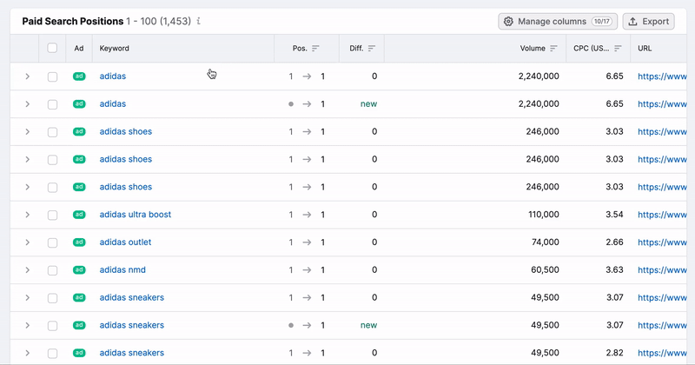Sort by the Diff. column sort icon

point(372,49)
